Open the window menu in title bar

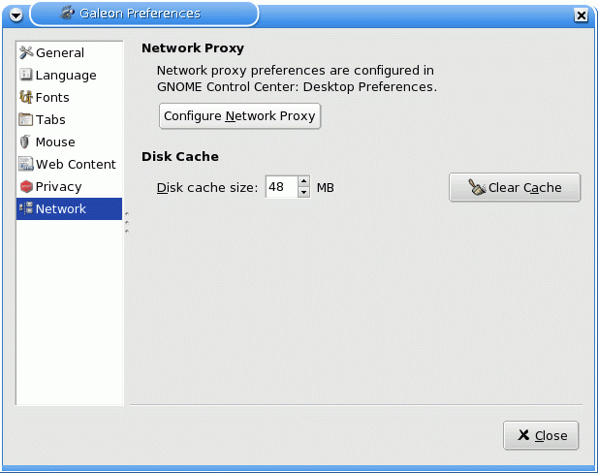coord(16,15)
